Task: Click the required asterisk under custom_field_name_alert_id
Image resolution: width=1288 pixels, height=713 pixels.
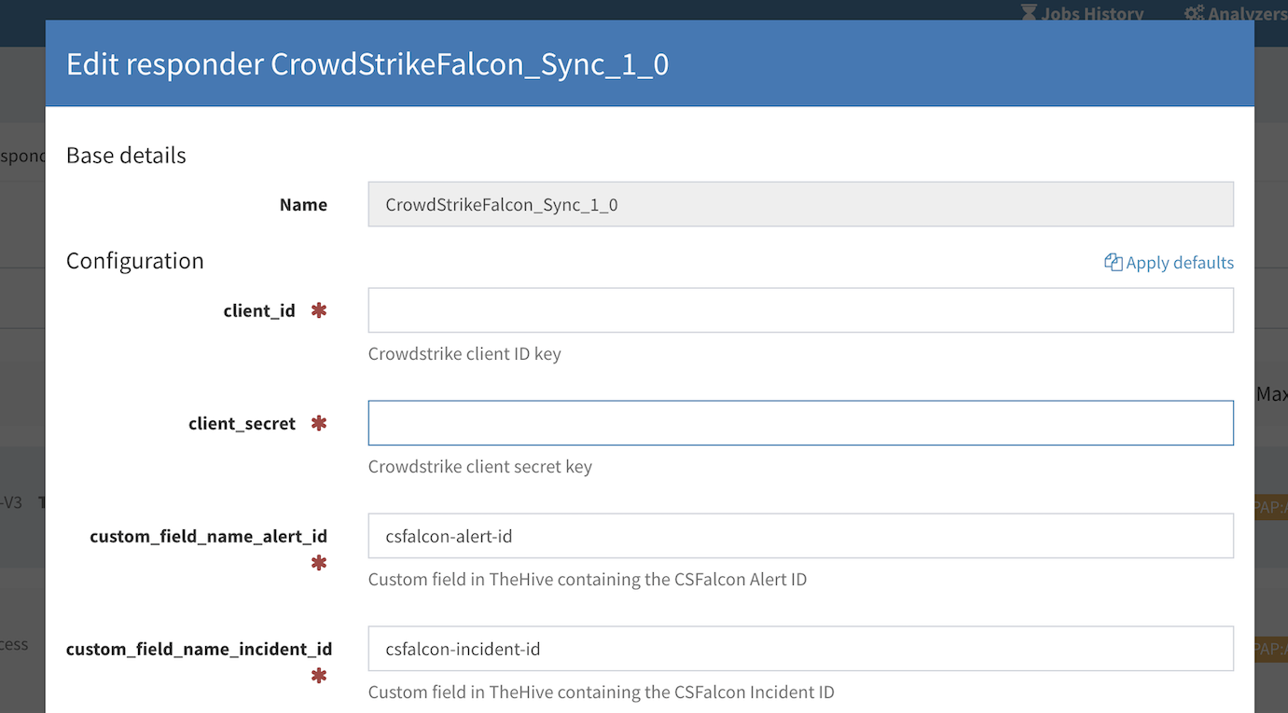Action: pyautogui.click(x=319, y=562)
